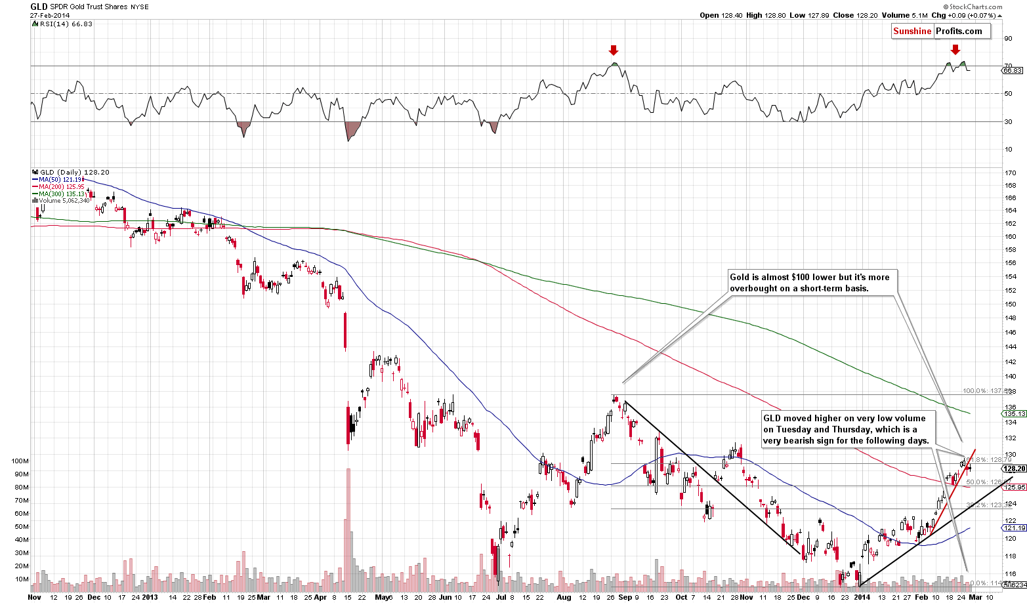Image resolution: width=1027 pixels, height=603 pixels.
Task: Click the 'MA(200) 125.95' legend entry
Action: pos(63,186)
